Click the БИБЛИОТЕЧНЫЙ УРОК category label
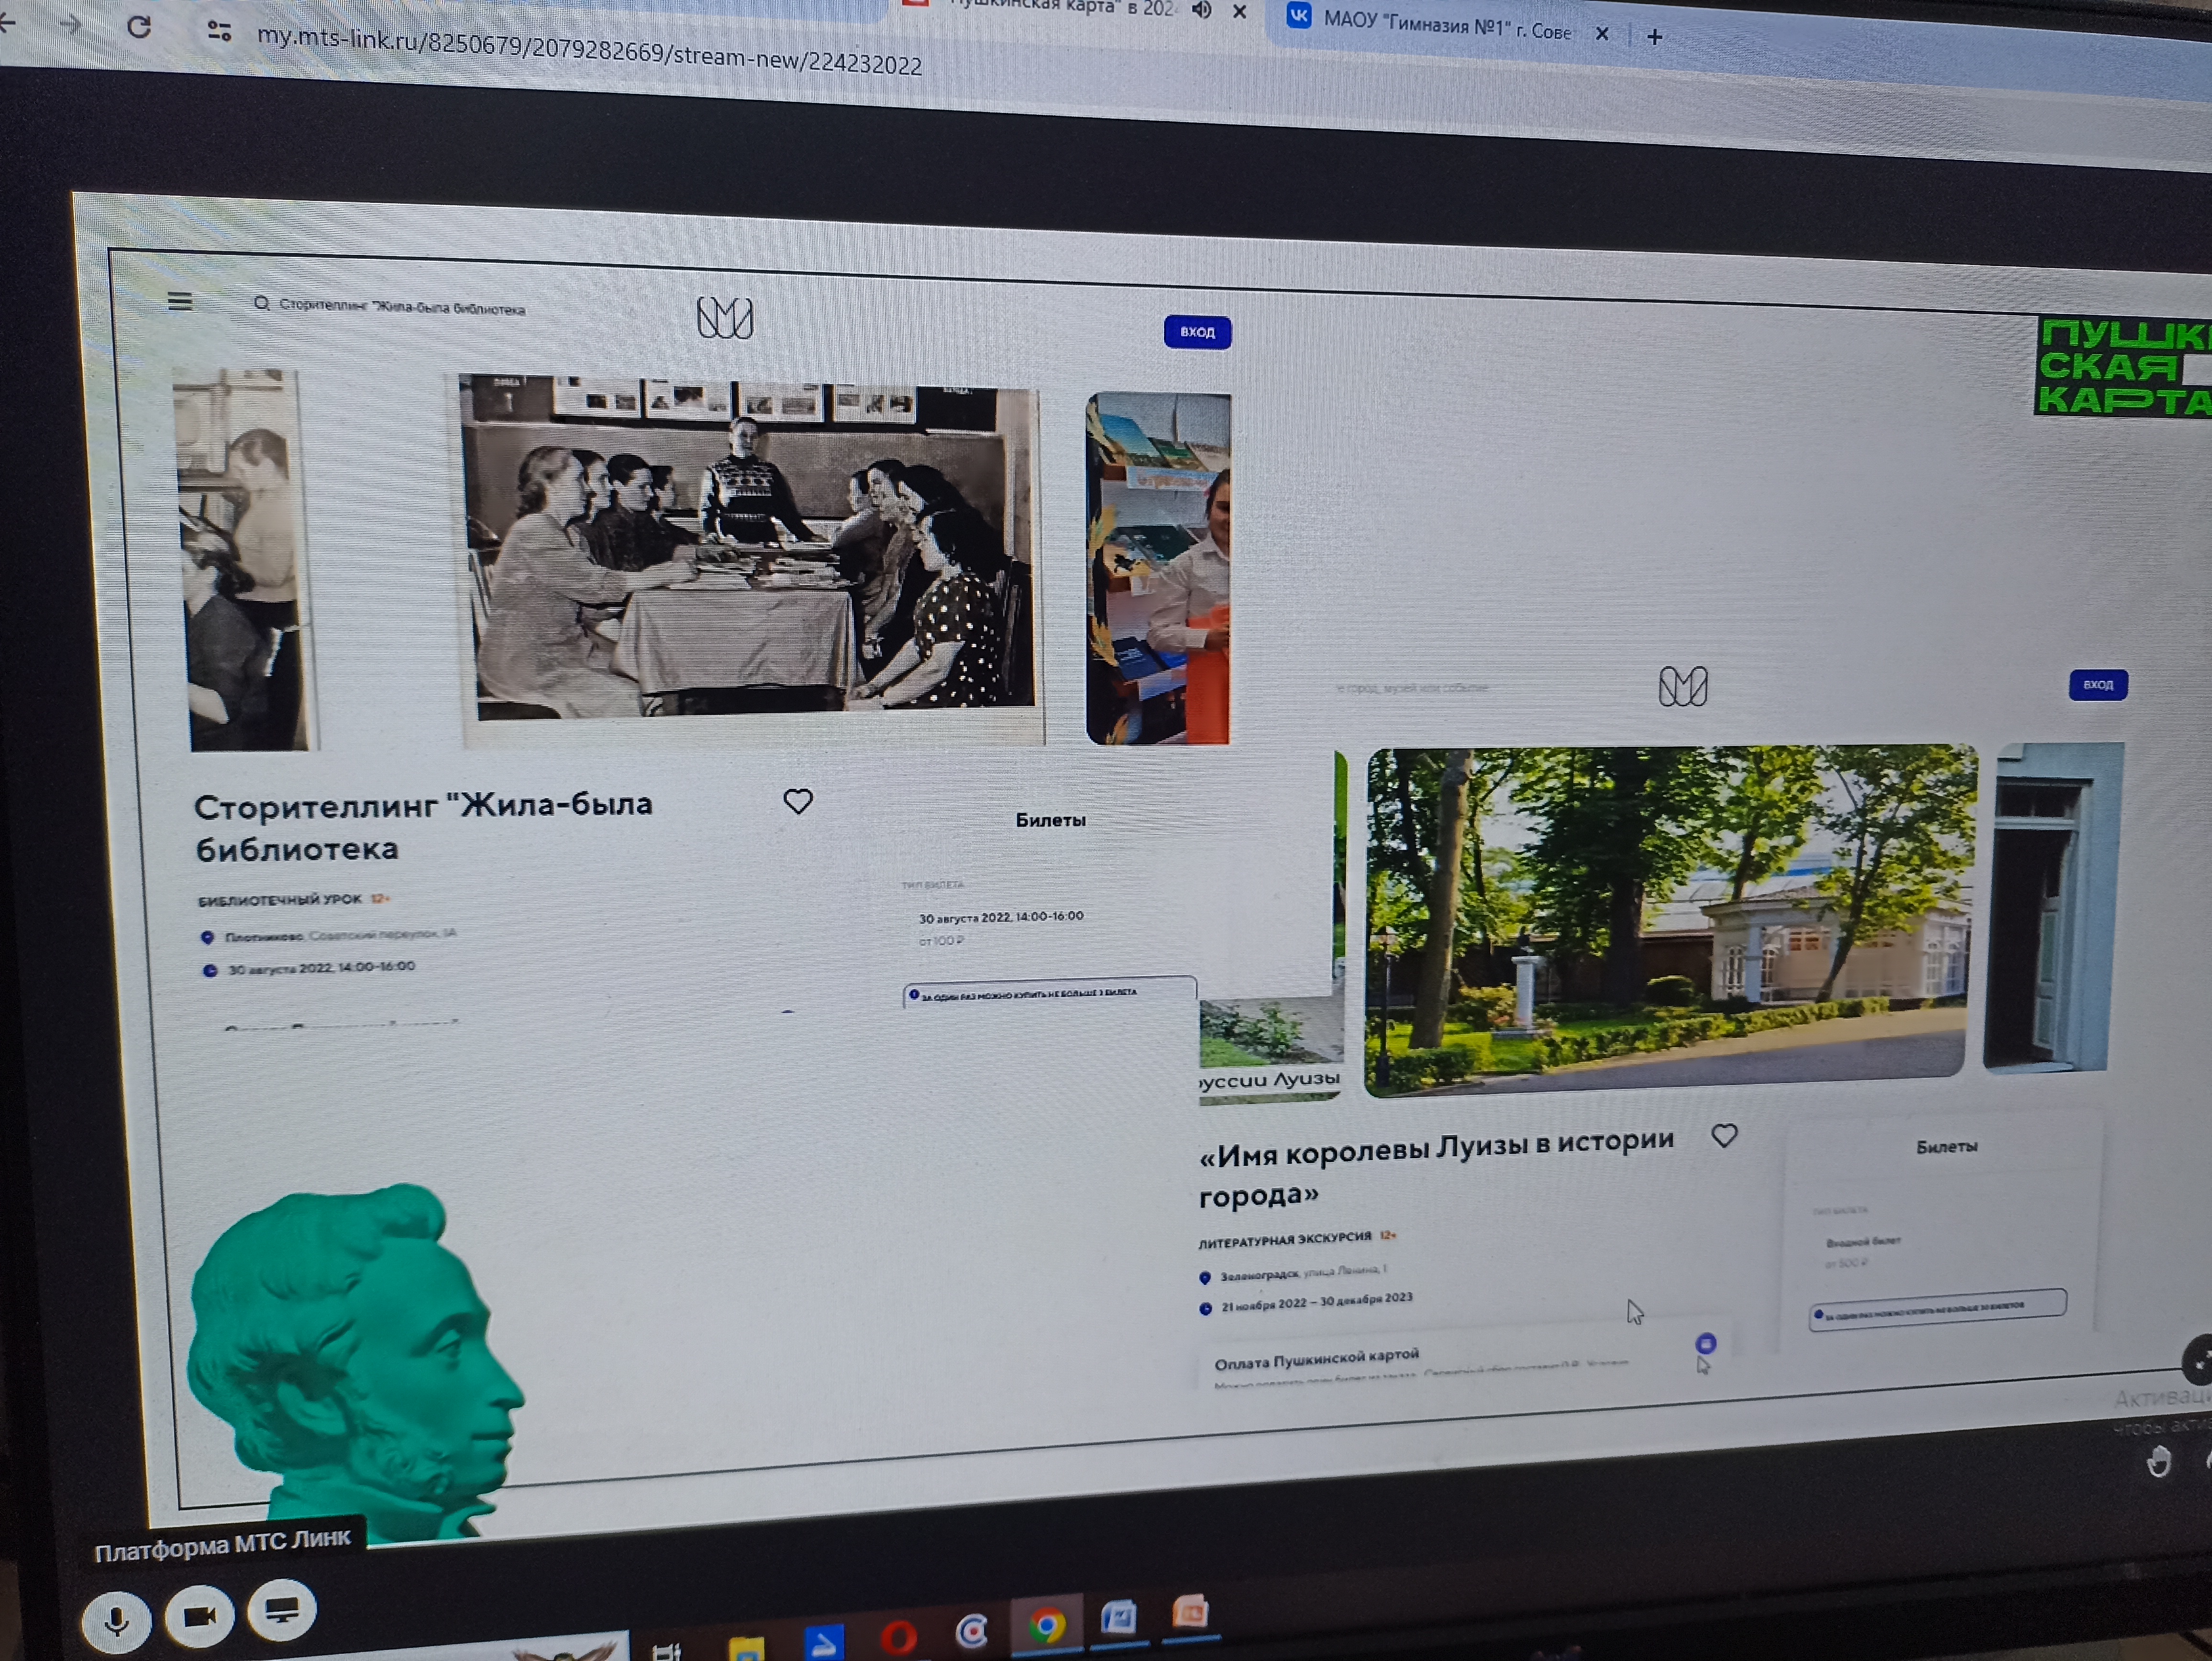Screen dimensions: 2212x1661 click(x=280, y=900)
